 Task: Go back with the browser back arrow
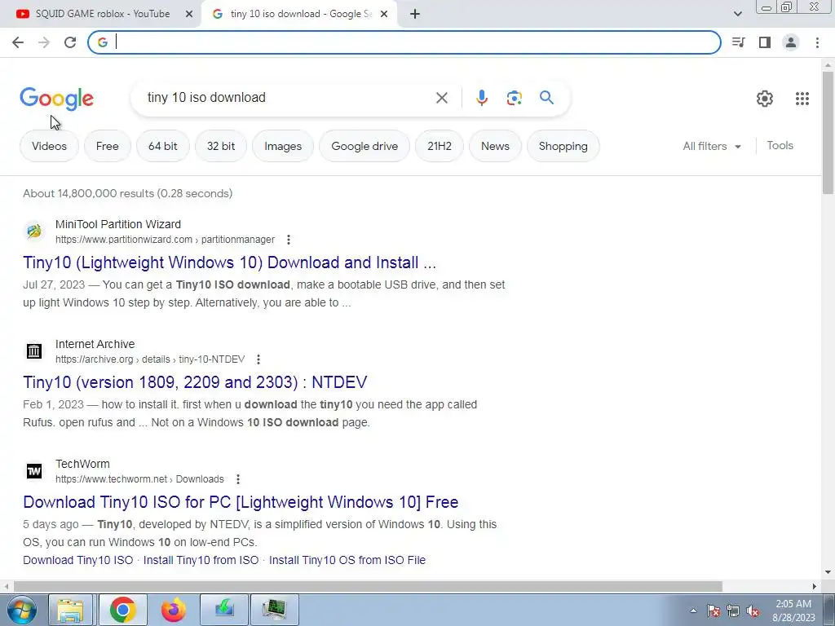point(18,42)
